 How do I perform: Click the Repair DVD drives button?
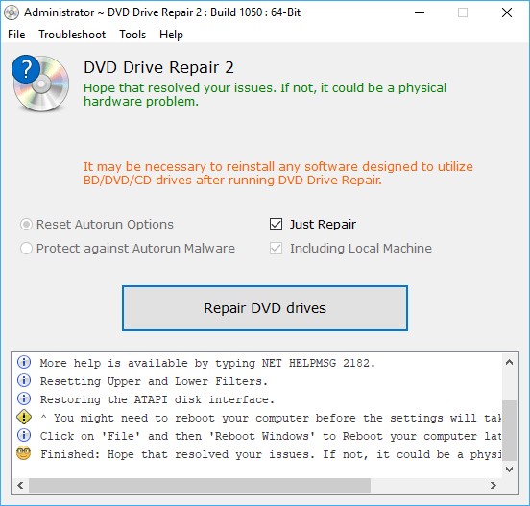[265, 308]
